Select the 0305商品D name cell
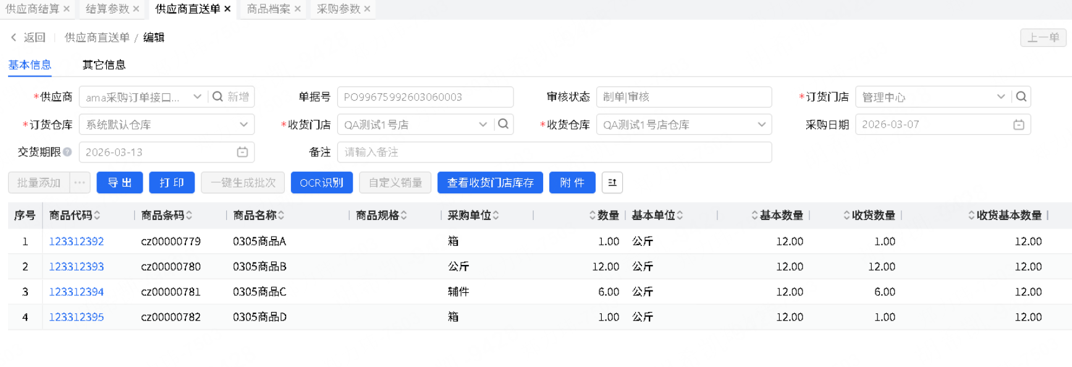This screenshot has width=1072, height=367. click(x=260, y=317)
